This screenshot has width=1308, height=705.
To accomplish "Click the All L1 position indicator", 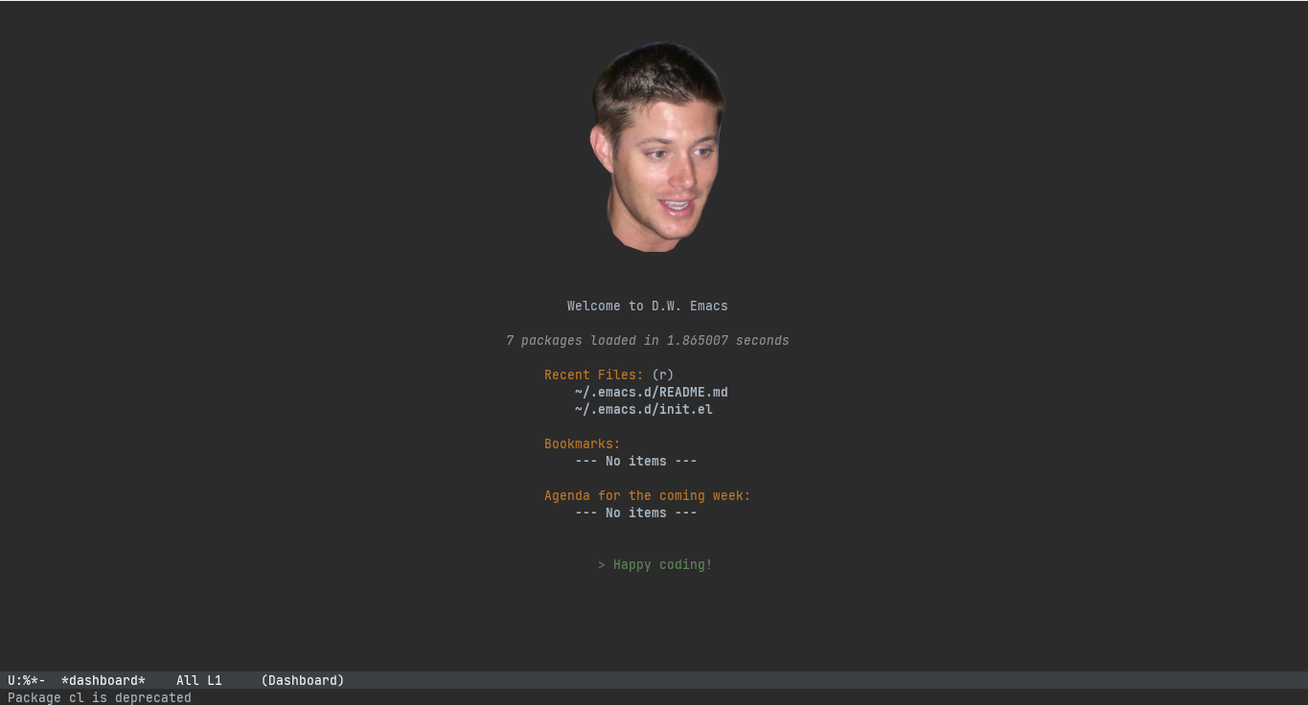I will click(199, 680).
